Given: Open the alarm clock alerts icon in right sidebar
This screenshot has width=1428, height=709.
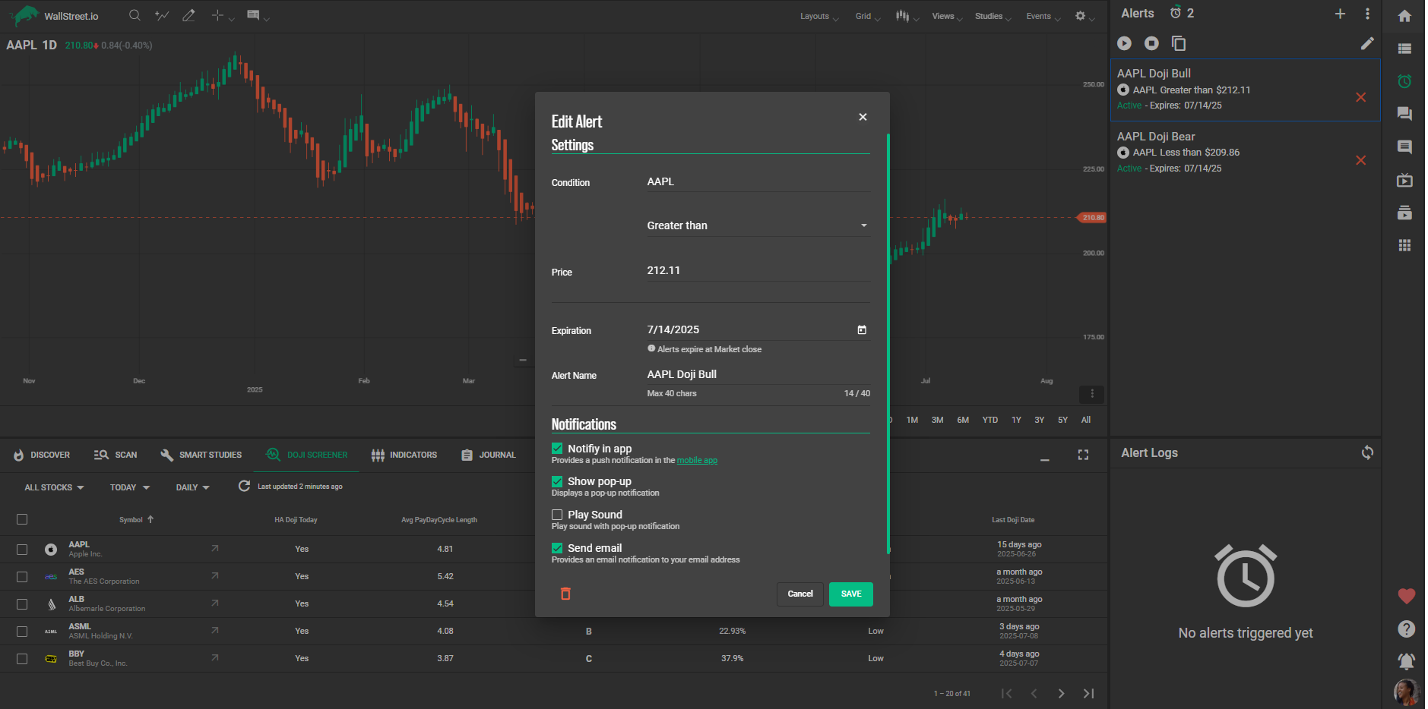Looking at the screenshot, I should [x=1404, y=81].
